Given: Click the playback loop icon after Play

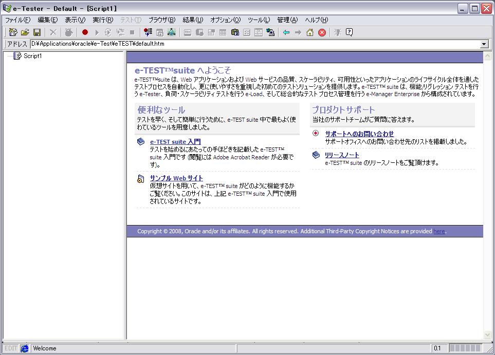Looking at the screenshot, I should click(x=108, y=32).
